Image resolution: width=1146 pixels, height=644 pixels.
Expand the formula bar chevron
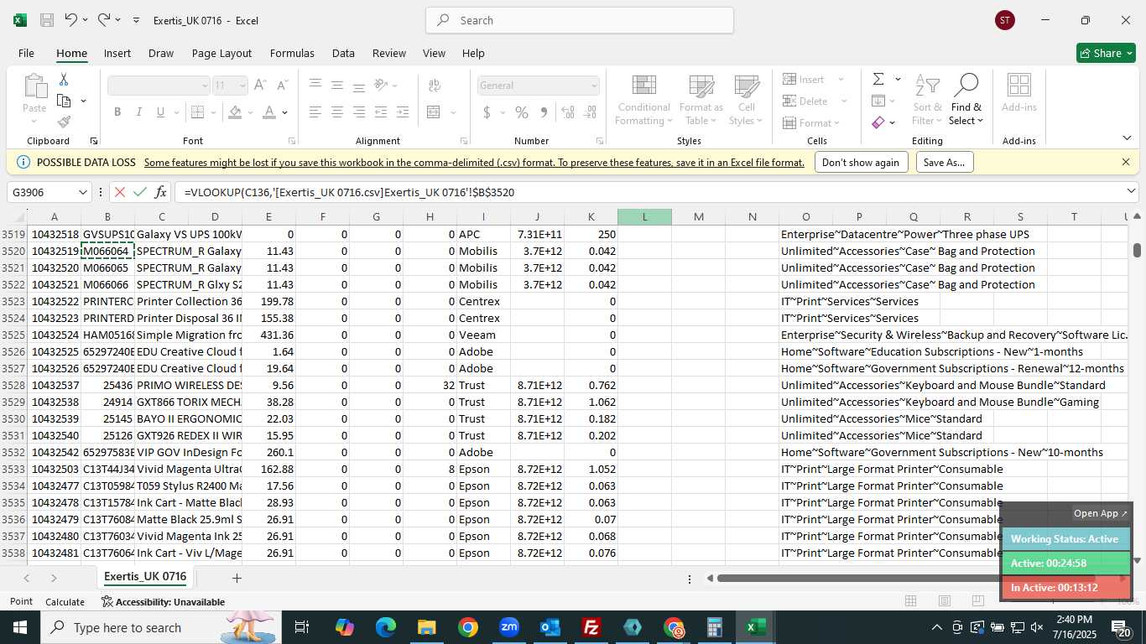(x=1130, y=192)
